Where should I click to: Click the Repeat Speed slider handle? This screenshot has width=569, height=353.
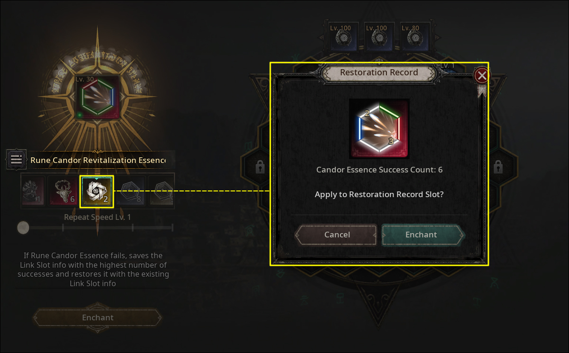pos(23,227)
